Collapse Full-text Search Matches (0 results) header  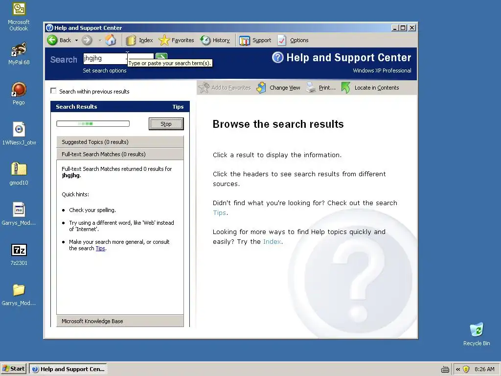[x=120, y=154]
